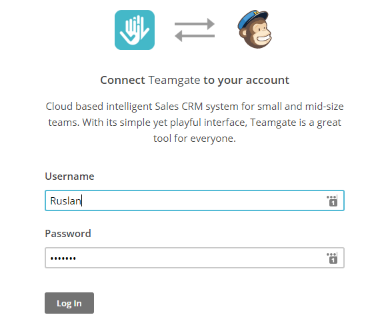This screenshot has height=329, width=378.
Task: Click the Log In button
Action: (69, 303)
